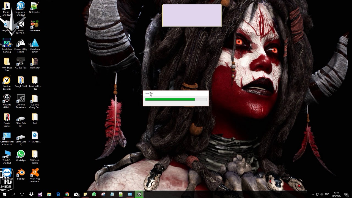The height and width of the screenshot is (198, 352).
Task: Open File Explorer from taskbar
Action: 49,194
